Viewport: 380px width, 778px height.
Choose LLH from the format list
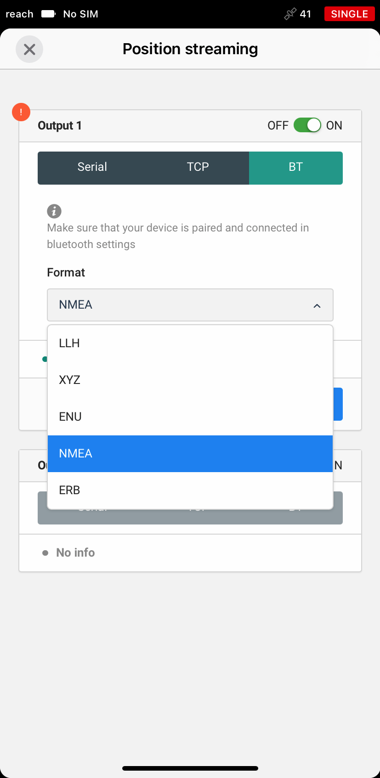[190, 344]
